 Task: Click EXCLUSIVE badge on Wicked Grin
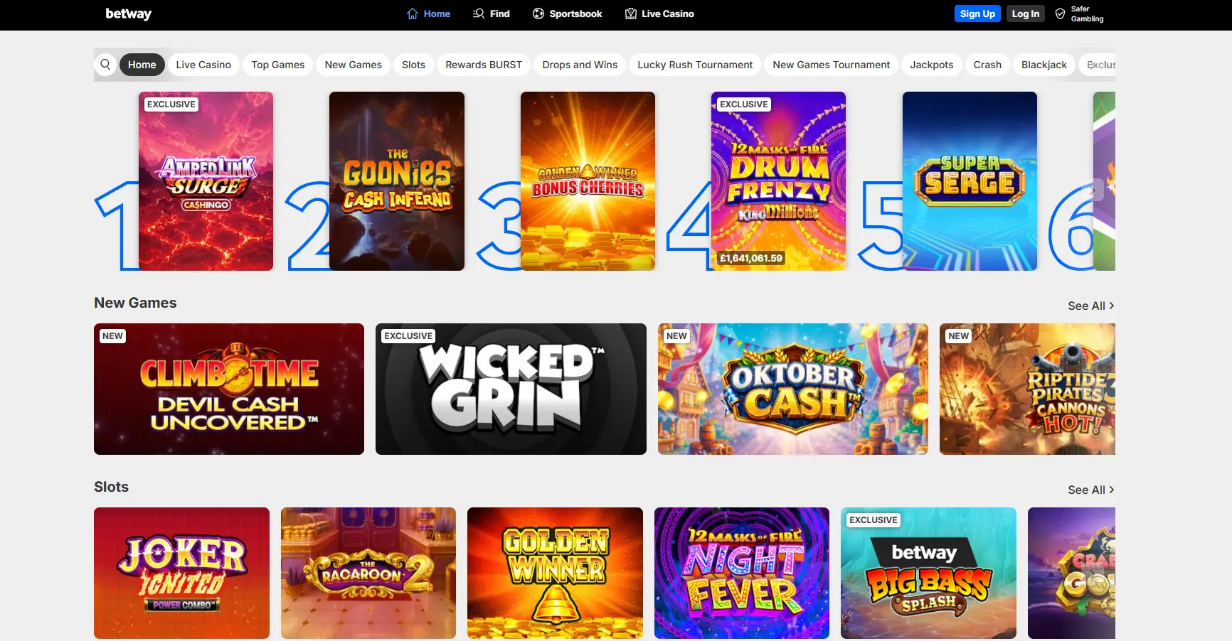(x=408, y=336)
